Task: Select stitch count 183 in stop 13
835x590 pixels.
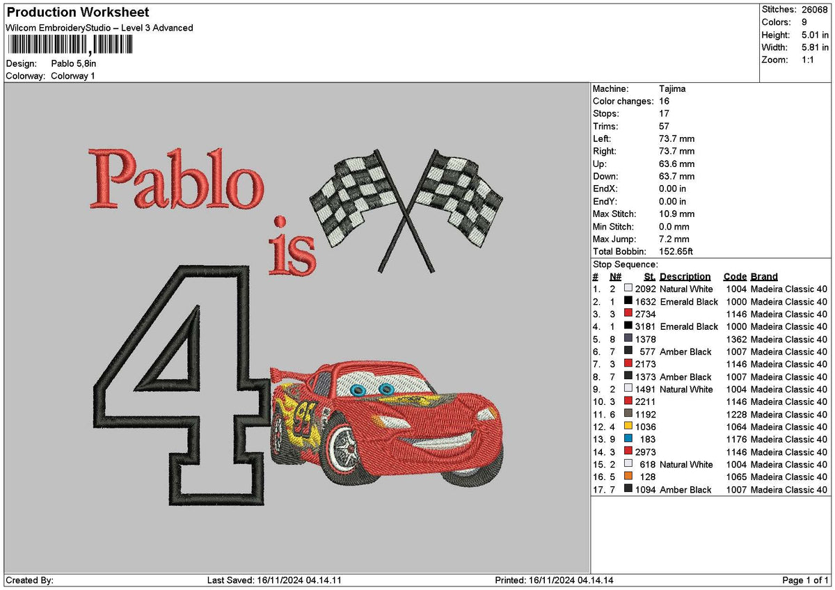Action: 648,439
